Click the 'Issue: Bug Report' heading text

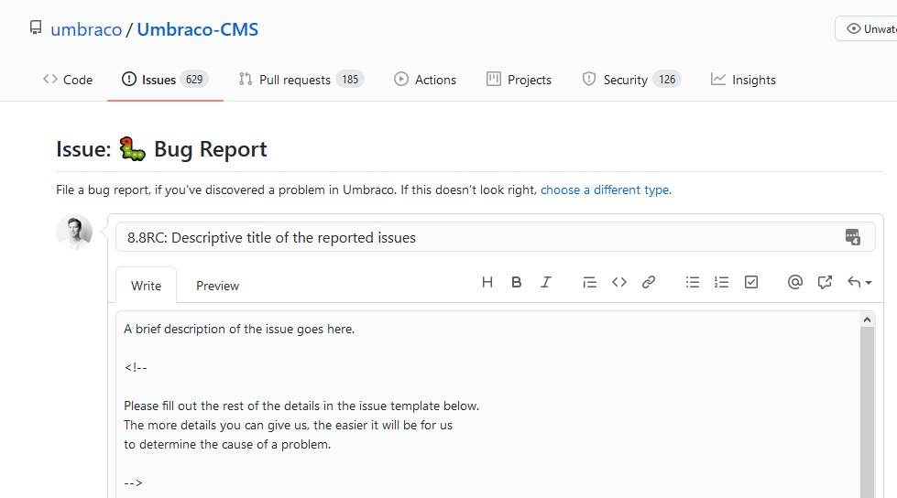161,149
